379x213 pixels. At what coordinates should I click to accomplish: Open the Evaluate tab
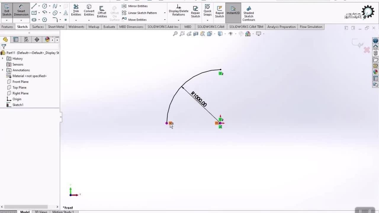[x=109, y=27]
